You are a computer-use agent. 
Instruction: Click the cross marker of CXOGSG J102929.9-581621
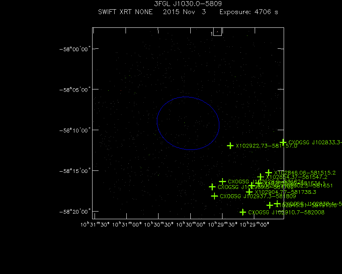pyautogui.click(x=223, y=181)
